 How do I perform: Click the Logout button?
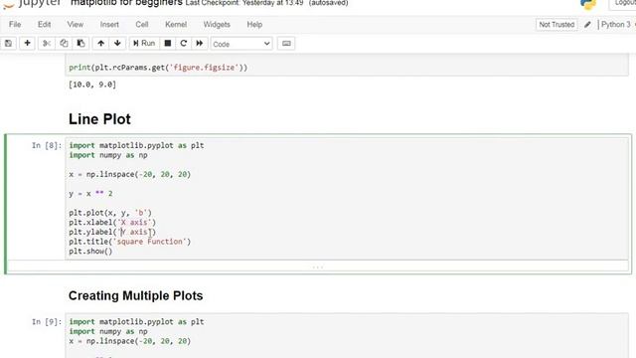point(623,3)
